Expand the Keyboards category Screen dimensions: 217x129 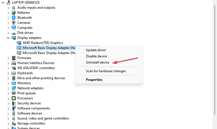tap(8, 73)
